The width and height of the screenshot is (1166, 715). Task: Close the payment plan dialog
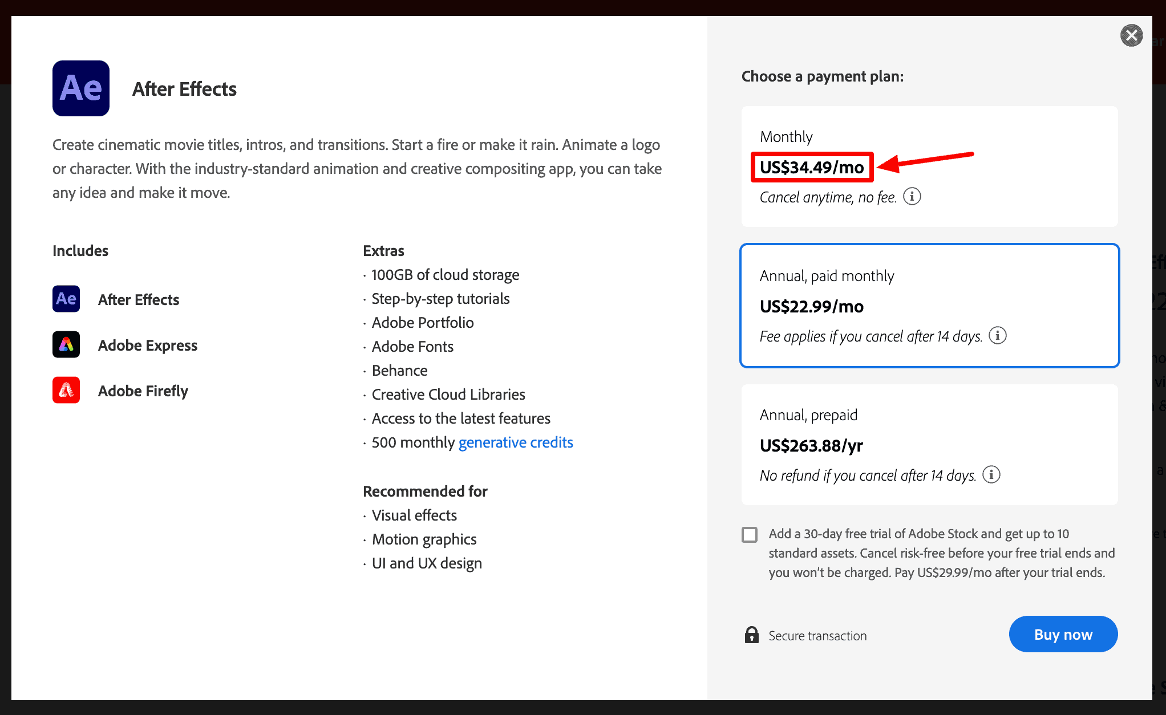tap(1131, 35)
